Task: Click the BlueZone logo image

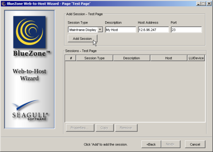Action: click(29, 32)
